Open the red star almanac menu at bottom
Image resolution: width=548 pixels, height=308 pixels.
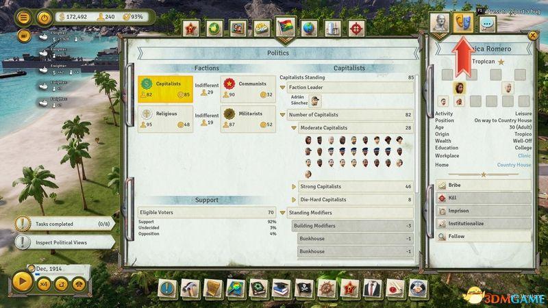point(349,289)
